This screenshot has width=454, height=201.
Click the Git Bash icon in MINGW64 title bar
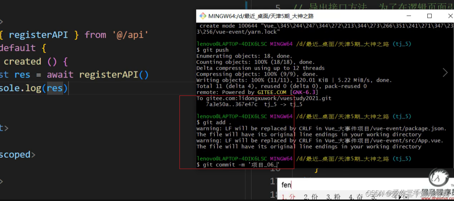click(203, 16)
